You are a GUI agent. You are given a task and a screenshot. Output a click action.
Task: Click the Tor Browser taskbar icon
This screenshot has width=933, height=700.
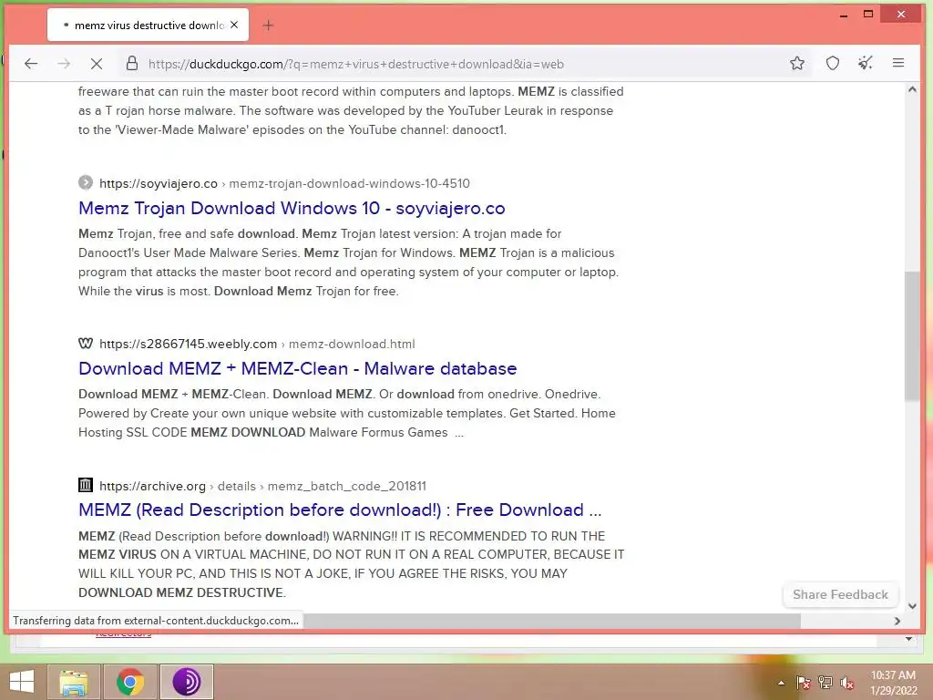pyautogui.click(x=186, y=682)
